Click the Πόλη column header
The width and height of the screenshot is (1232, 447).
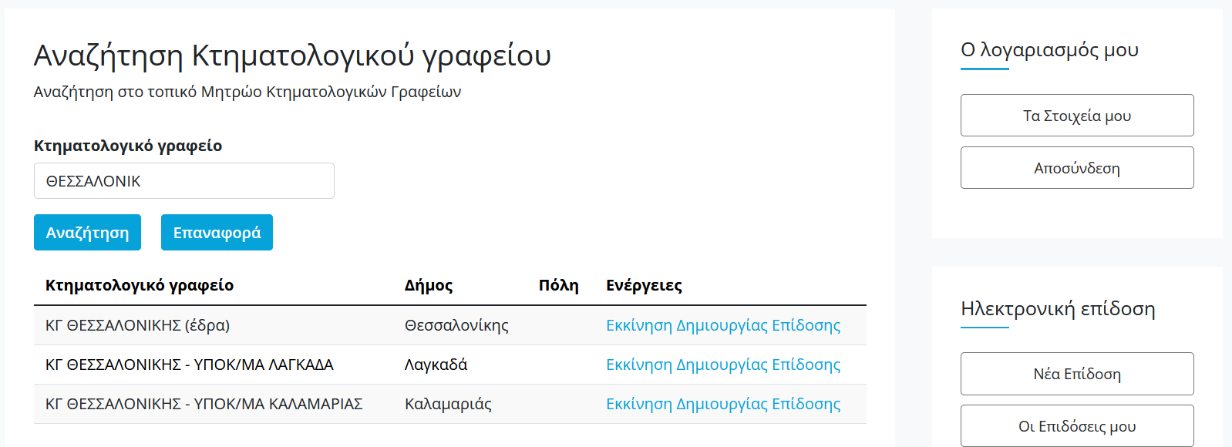(558, 285)
